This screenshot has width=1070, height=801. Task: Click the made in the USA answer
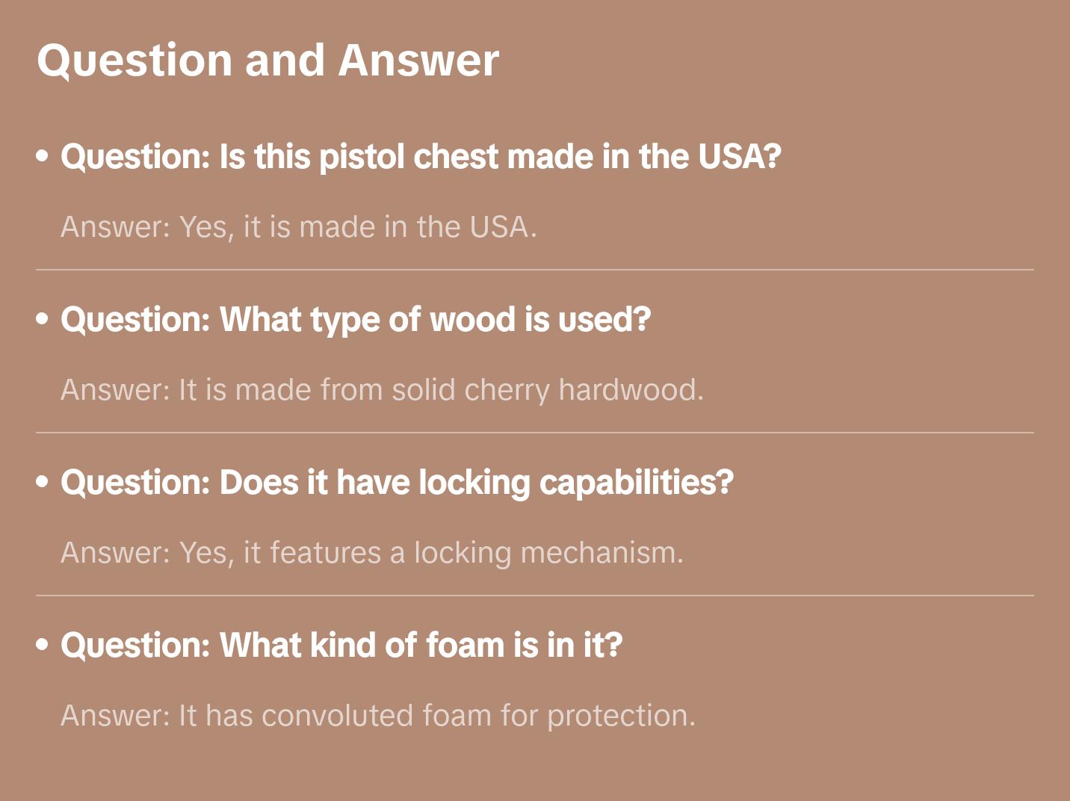(299, 227)
